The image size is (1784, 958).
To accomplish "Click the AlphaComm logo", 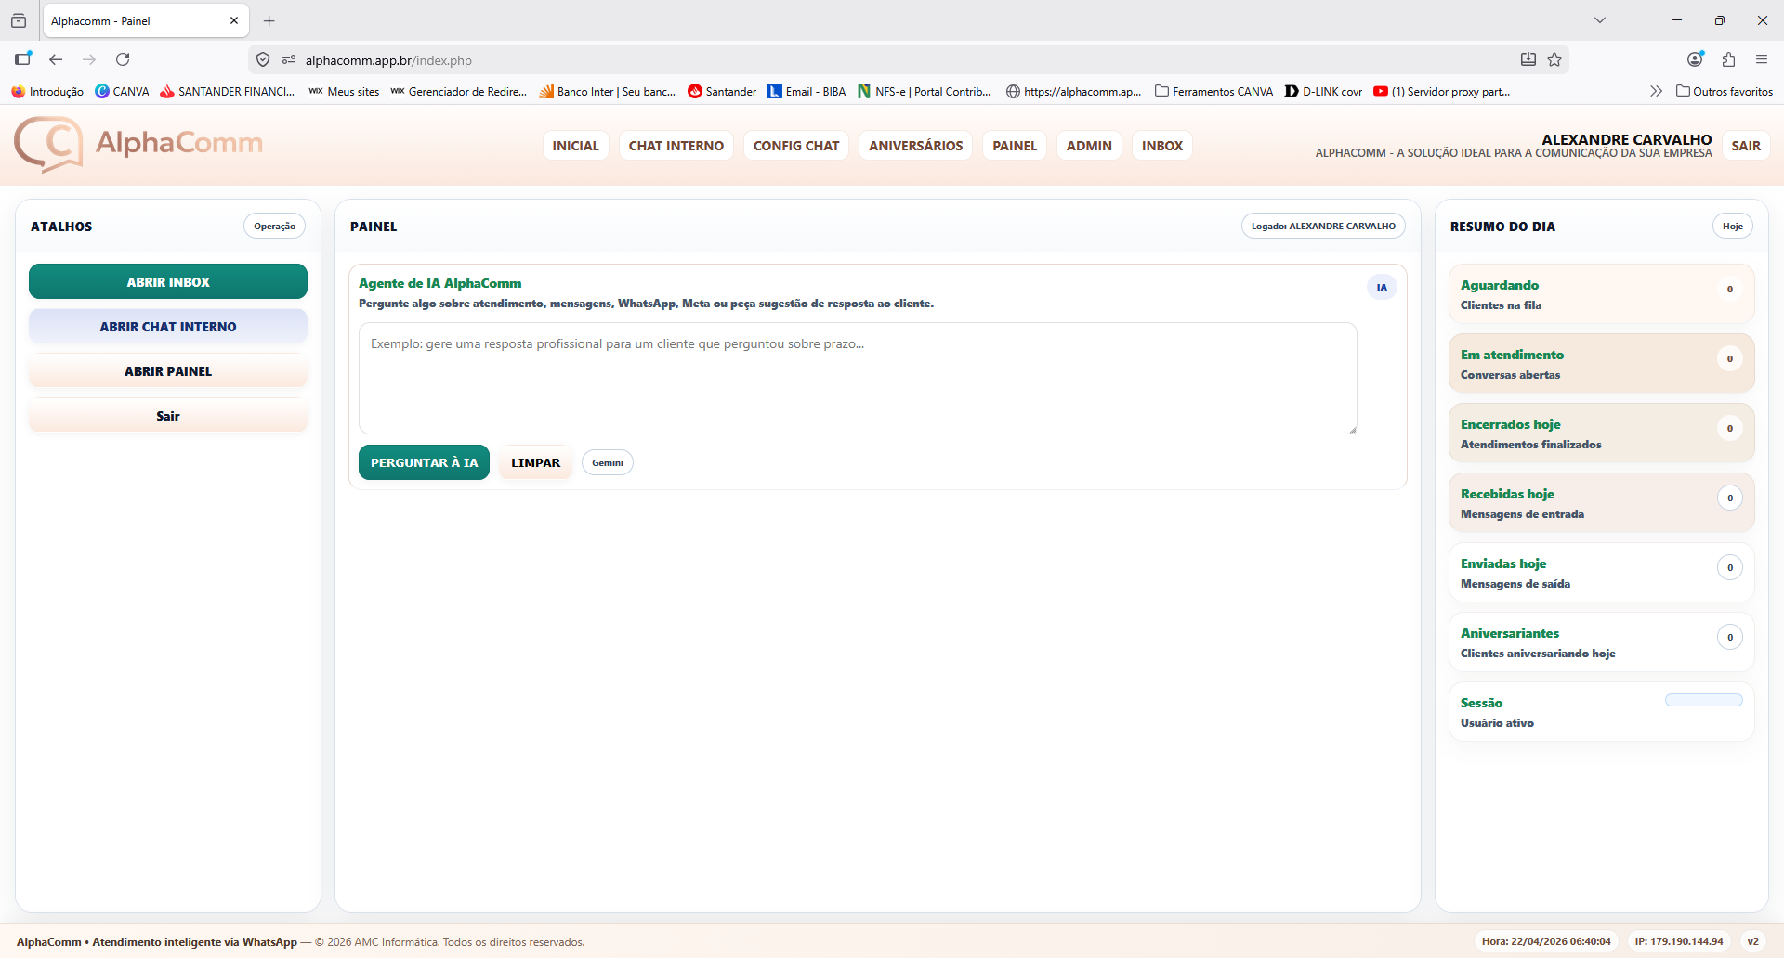I will (138, 144).
